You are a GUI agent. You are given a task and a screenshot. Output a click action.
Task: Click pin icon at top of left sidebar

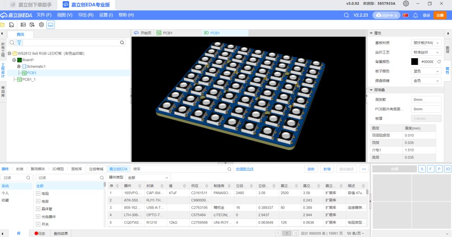tap(2, 34)
